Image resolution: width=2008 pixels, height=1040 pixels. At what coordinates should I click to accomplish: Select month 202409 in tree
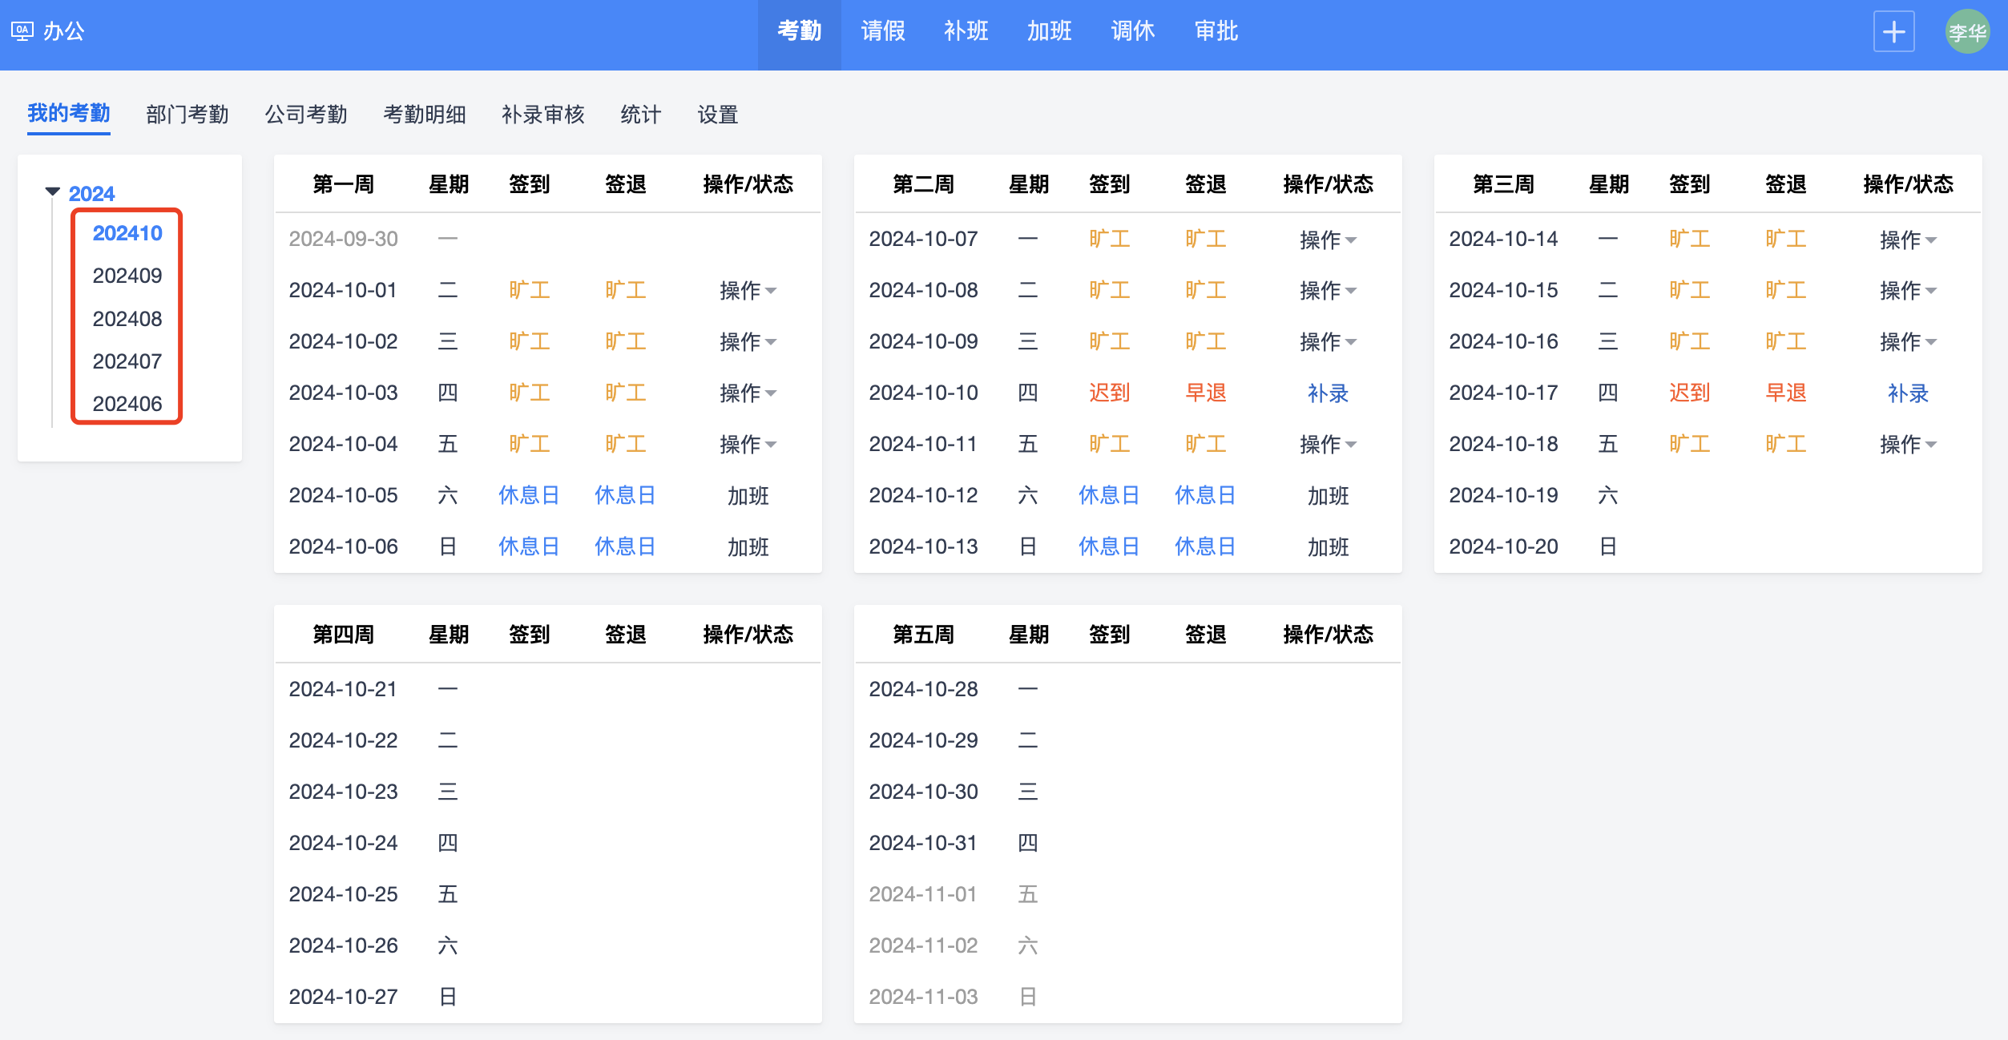point(127,276)
